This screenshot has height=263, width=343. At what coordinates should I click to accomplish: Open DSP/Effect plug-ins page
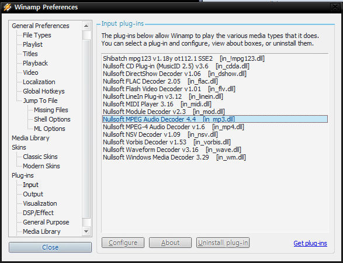point(39,213)
